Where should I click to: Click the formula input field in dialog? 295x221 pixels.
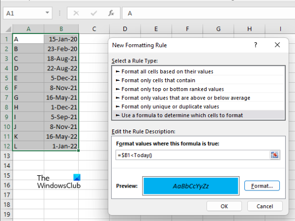192,155
